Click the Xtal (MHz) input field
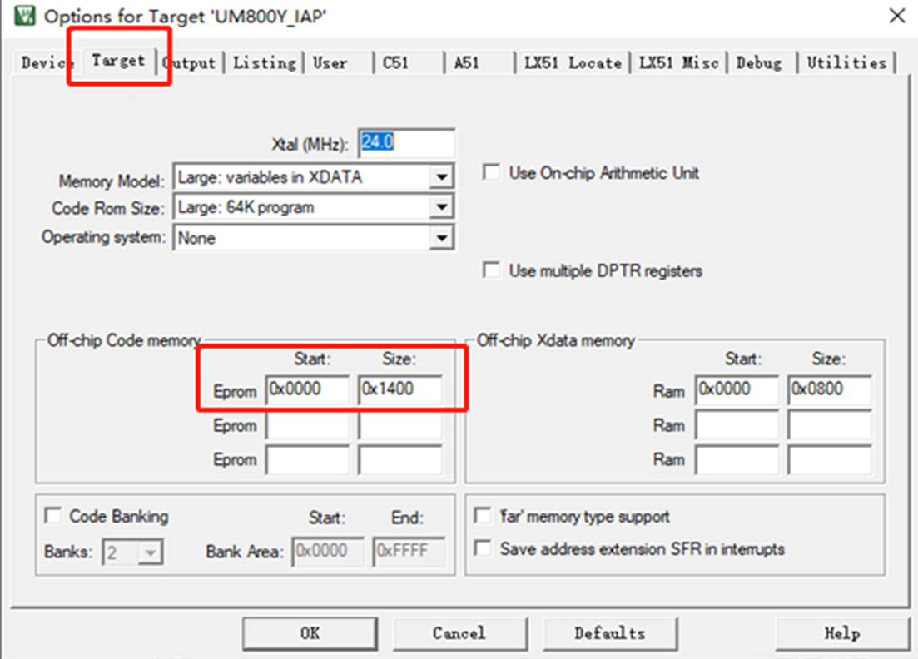Viewport: 918px width, 659px height. click(406, 143)
